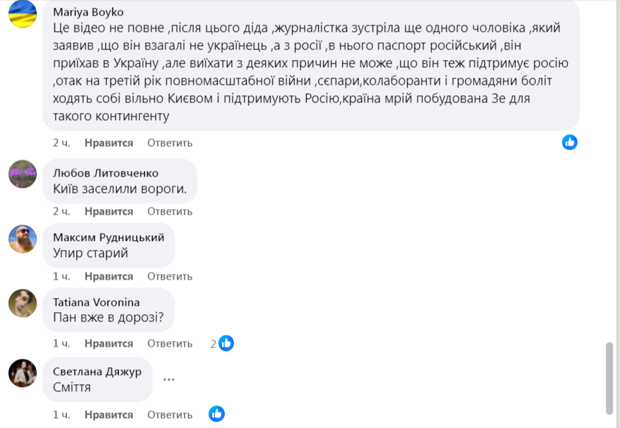Like Mariya Boyko's comment via Нравится

coord(109,143)
